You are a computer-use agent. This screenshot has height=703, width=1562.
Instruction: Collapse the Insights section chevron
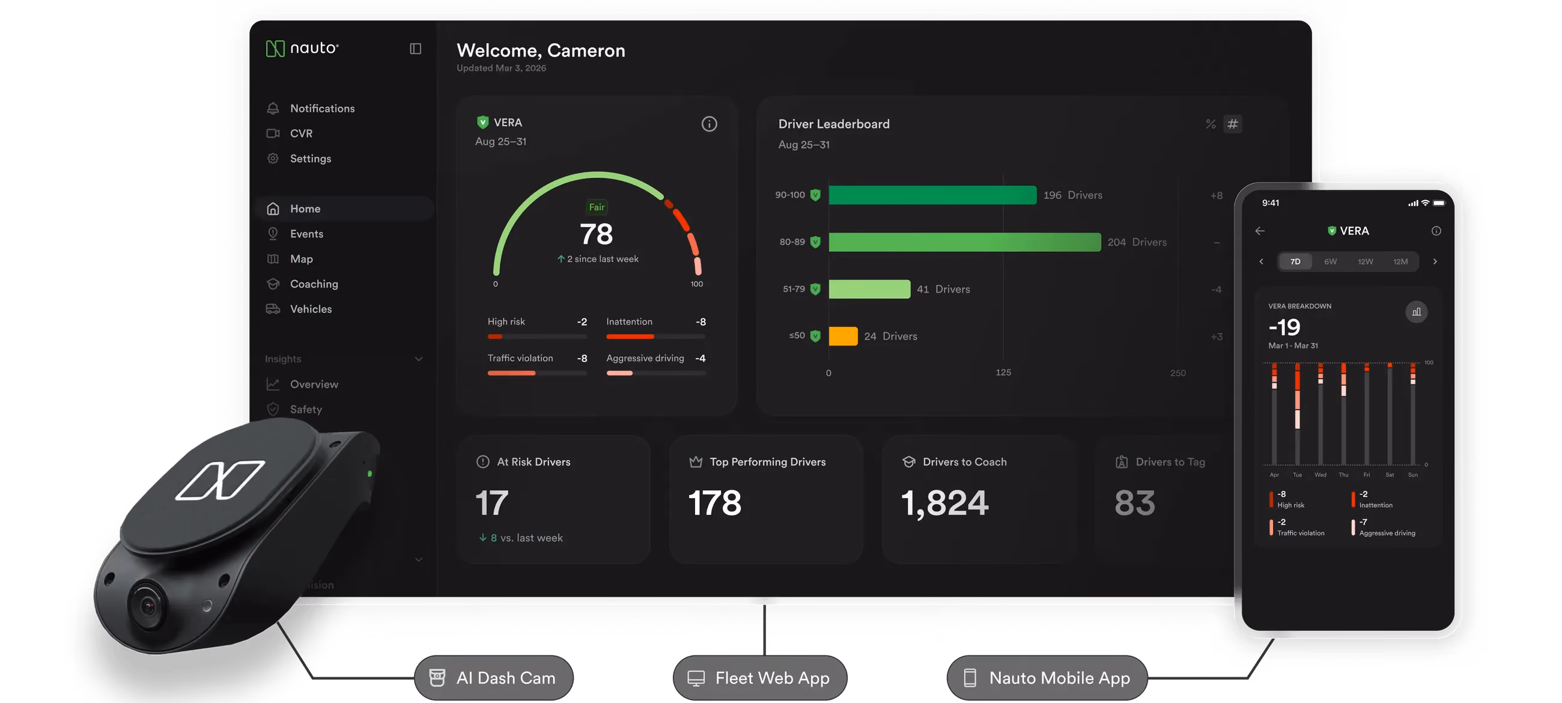418,359
